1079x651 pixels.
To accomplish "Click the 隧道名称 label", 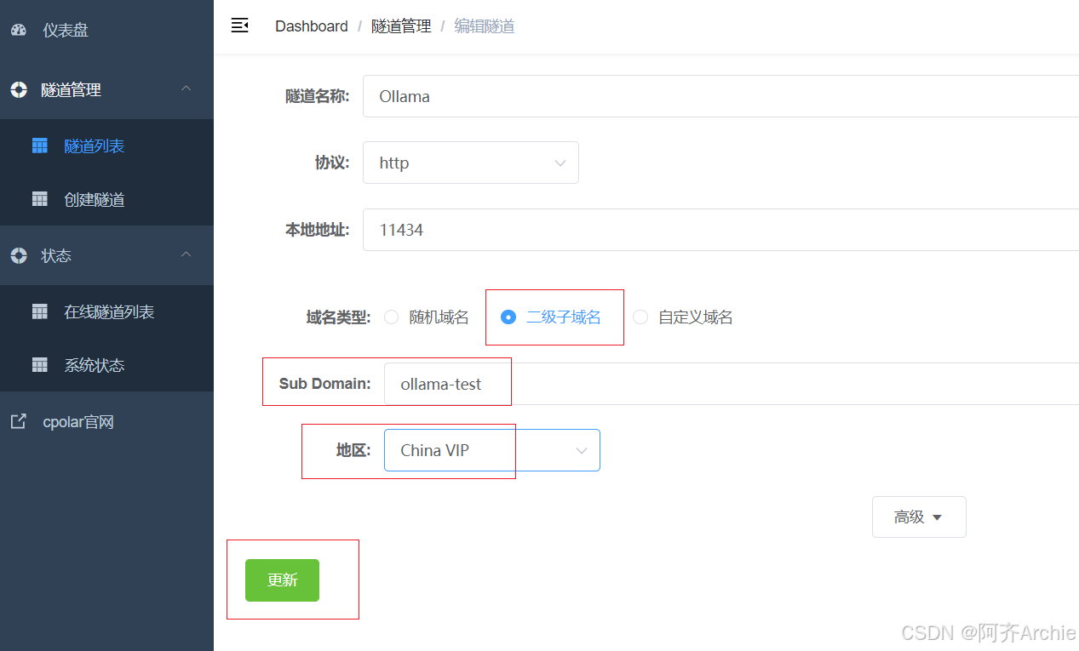I will [317, 96].
